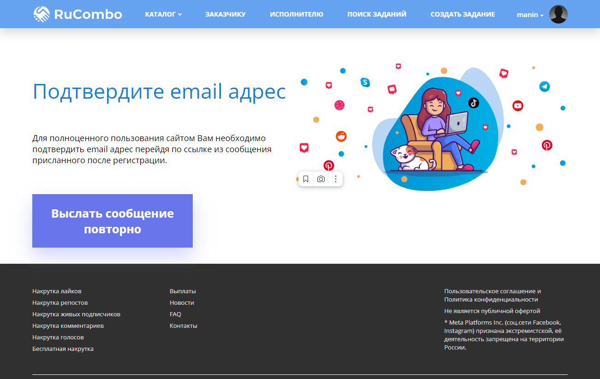Open the Накрутка репостов footer link

click(x=60, y=303)
